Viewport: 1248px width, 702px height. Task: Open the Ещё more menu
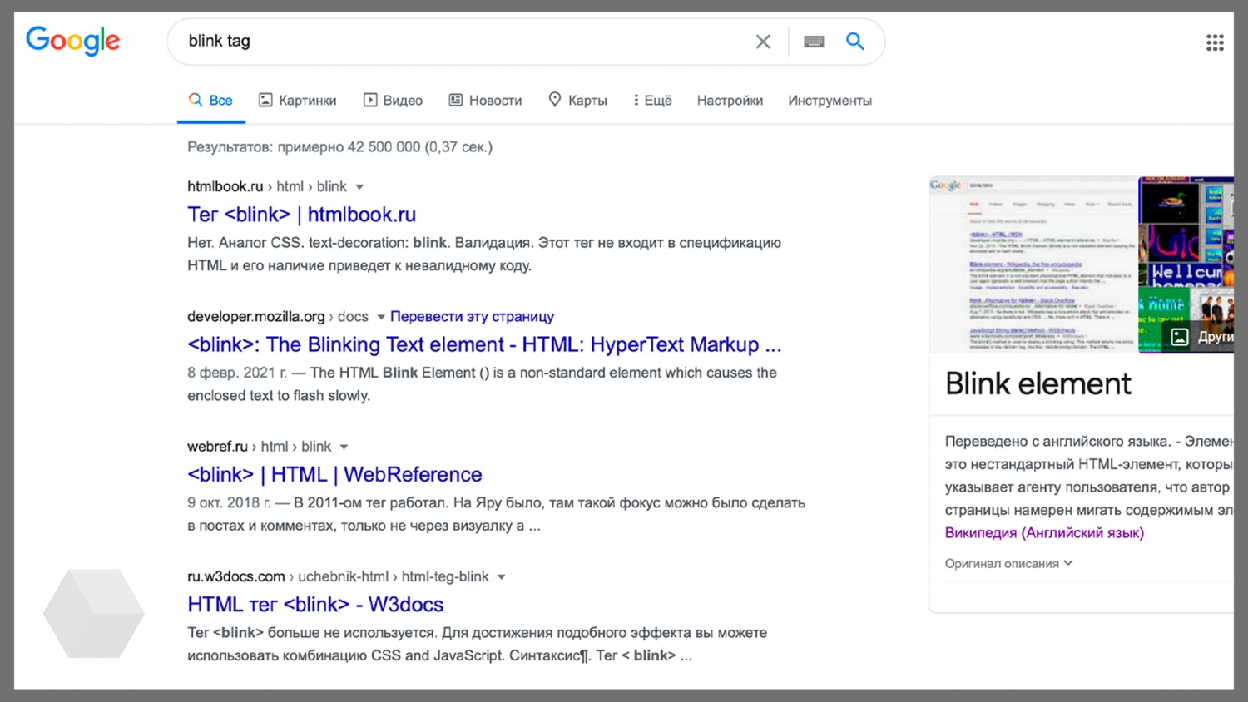[x=652, y=101]
